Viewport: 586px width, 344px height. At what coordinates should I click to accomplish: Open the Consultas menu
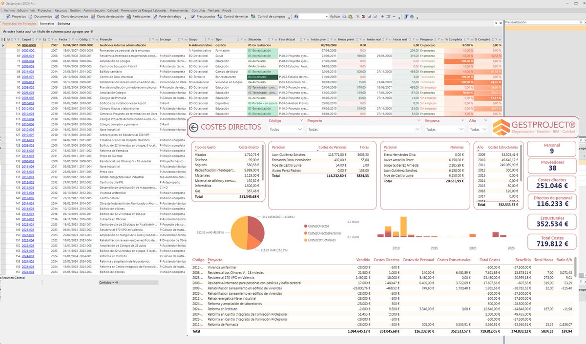coord(199,10)
